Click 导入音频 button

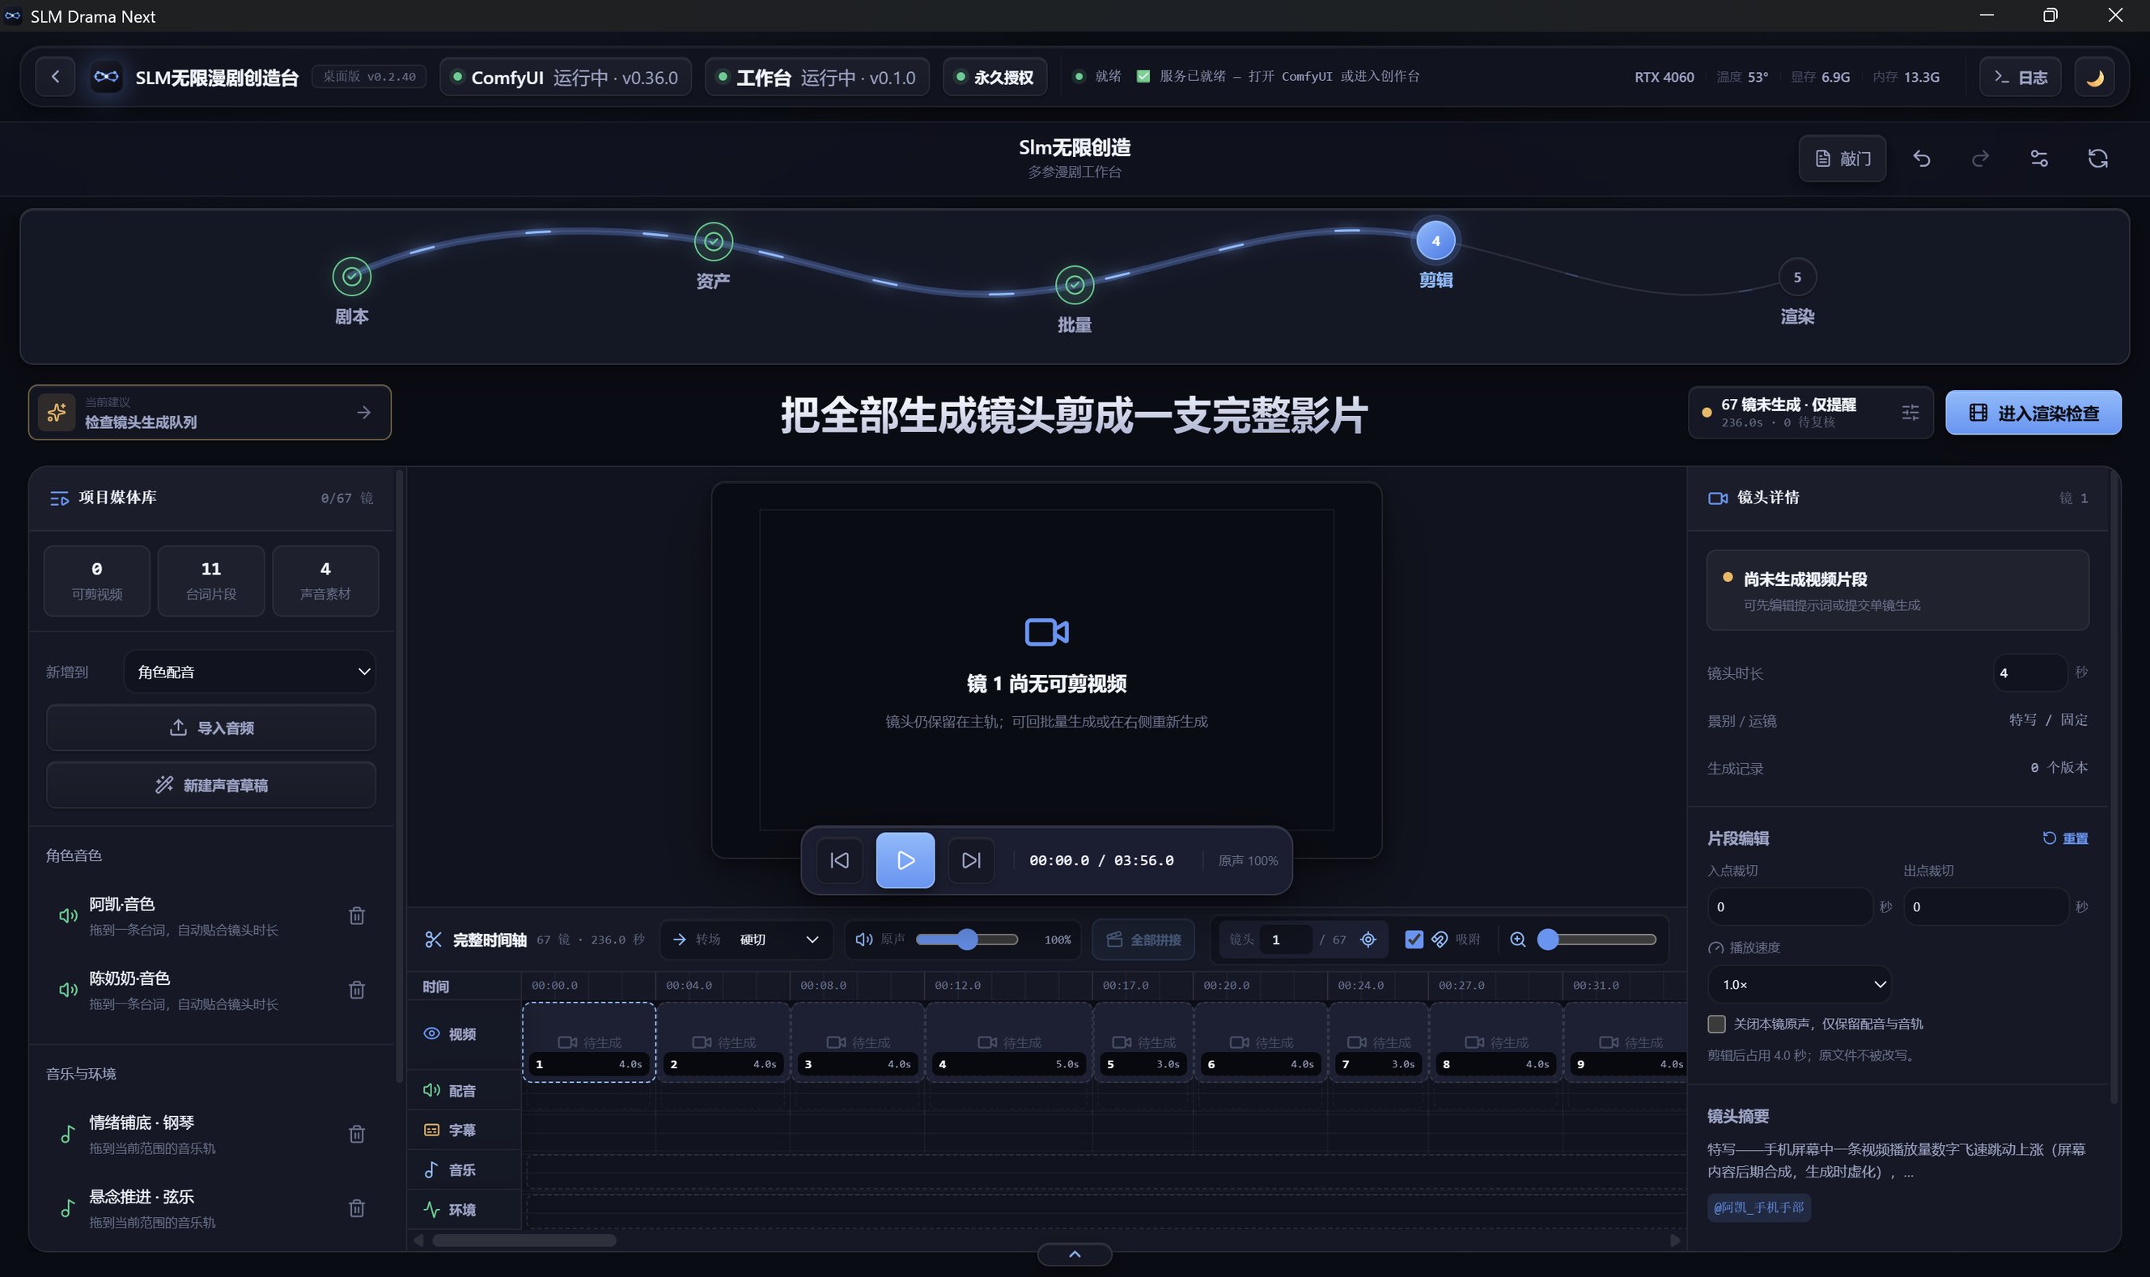pyautogui.click(x=210, y=728)
